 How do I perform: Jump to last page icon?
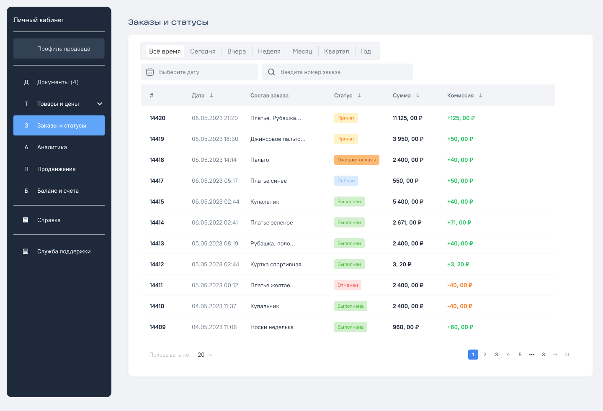567,355
